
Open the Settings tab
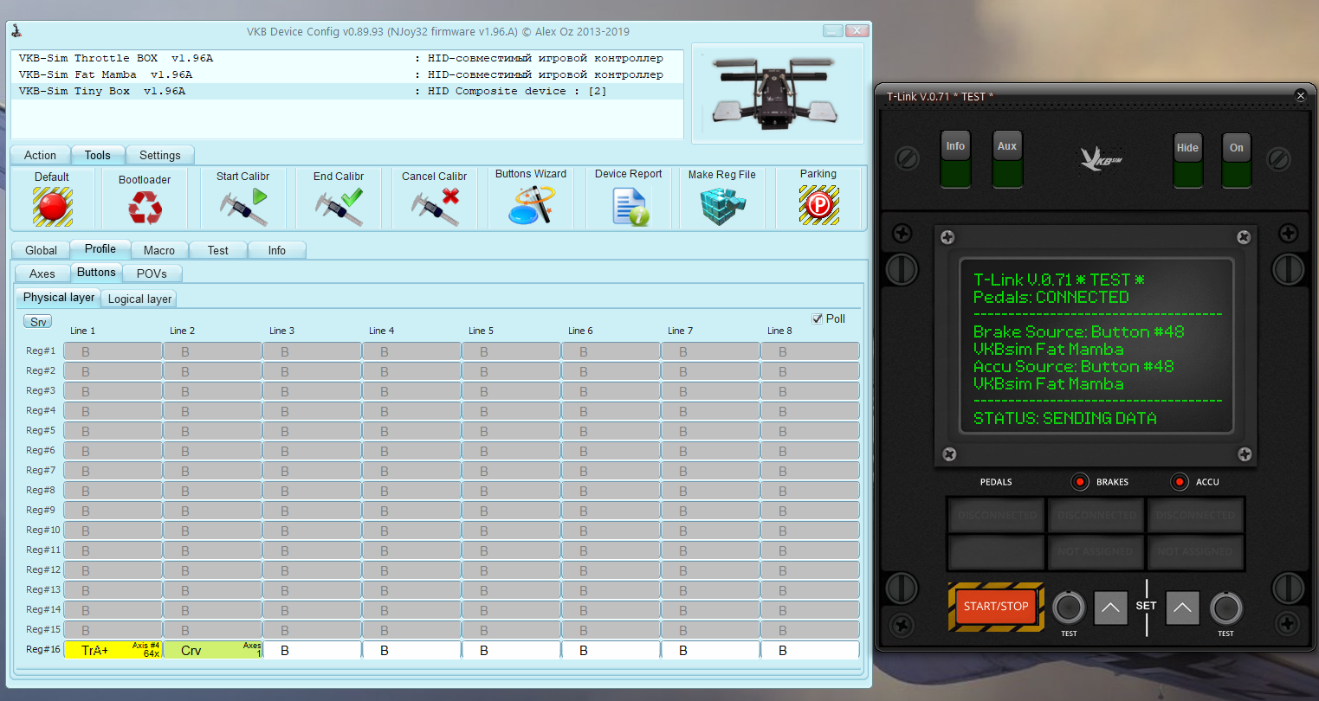coord(160,155)
